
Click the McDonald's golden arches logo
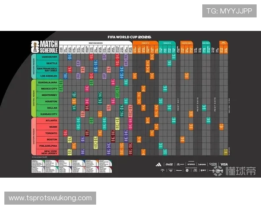(195, 170)
